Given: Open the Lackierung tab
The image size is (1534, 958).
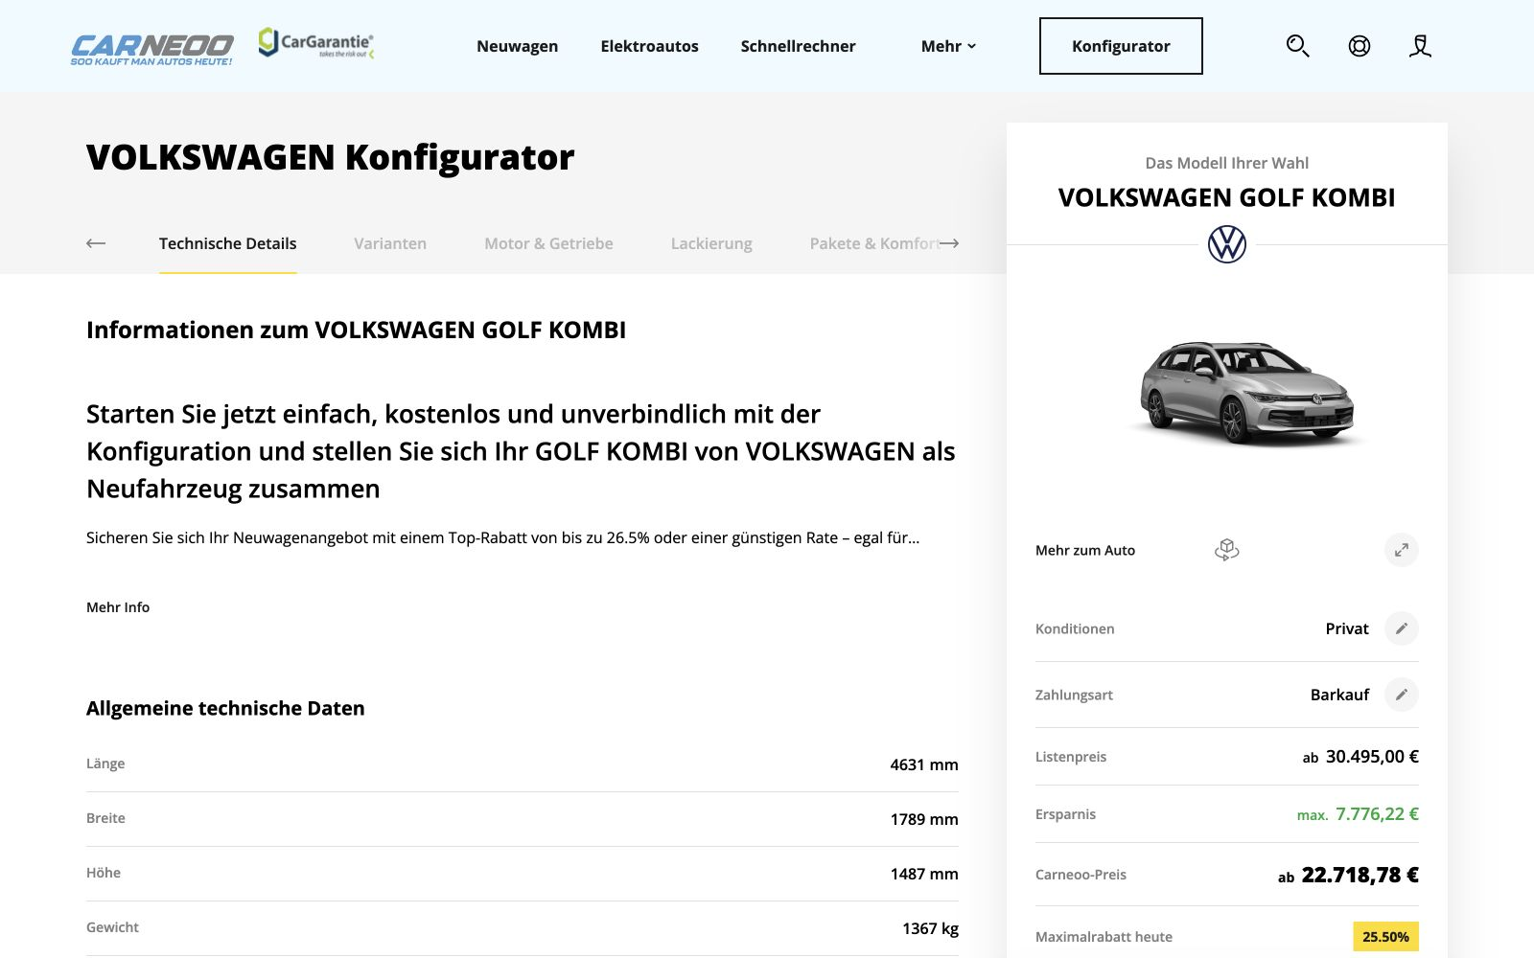Looking at the screenshot, I should [x=711, y=243].
